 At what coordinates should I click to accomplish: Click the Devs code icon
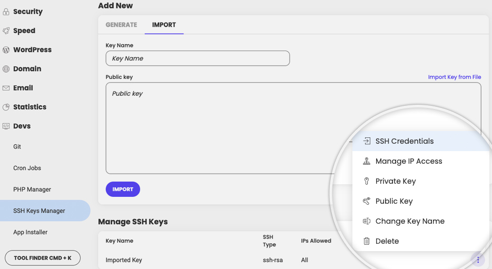pyautogui.click(x=6, y=126)
